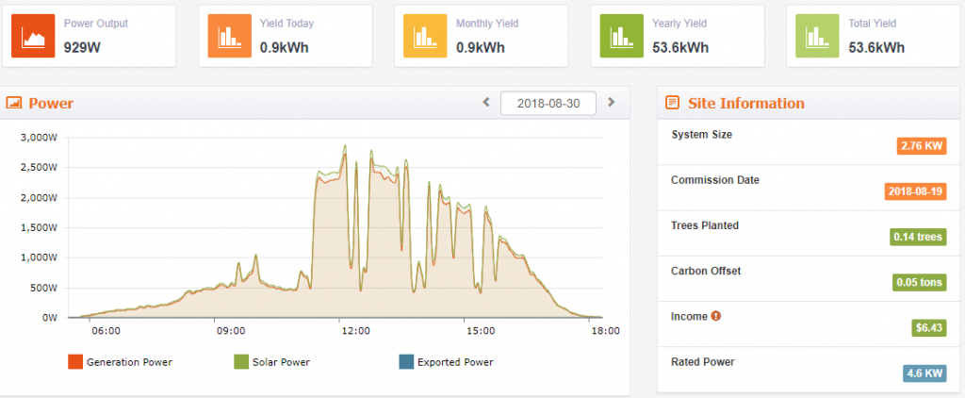Click the Site Information header icon
965x398 pixels.
tap(673, 103)
